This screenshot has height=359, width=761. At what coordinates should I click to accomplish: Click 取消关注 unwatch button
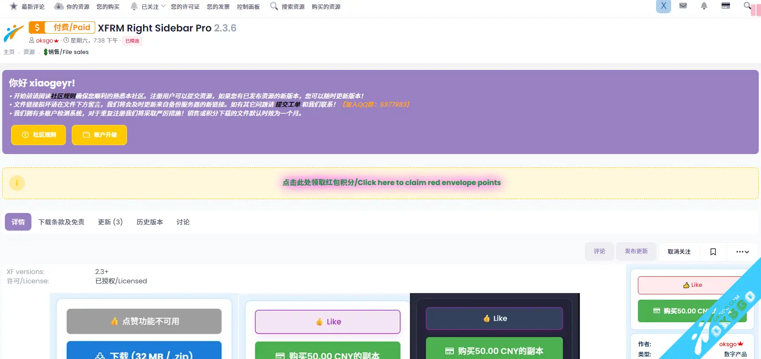click(679, 251)
